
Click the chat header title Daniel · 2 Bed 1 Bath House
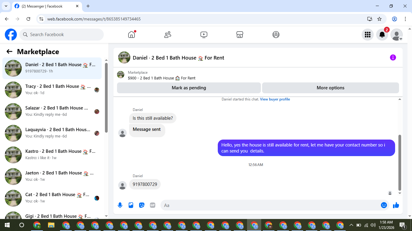pyautogui.click(x=179, y=58)
